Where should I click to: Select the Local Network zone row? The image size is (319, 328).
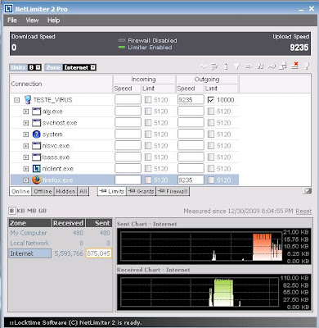(x=61, y=244)
